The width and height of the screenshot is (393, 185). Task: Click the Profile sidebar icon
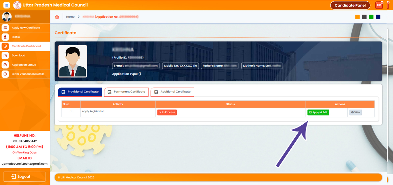click(x=5, y=37)
